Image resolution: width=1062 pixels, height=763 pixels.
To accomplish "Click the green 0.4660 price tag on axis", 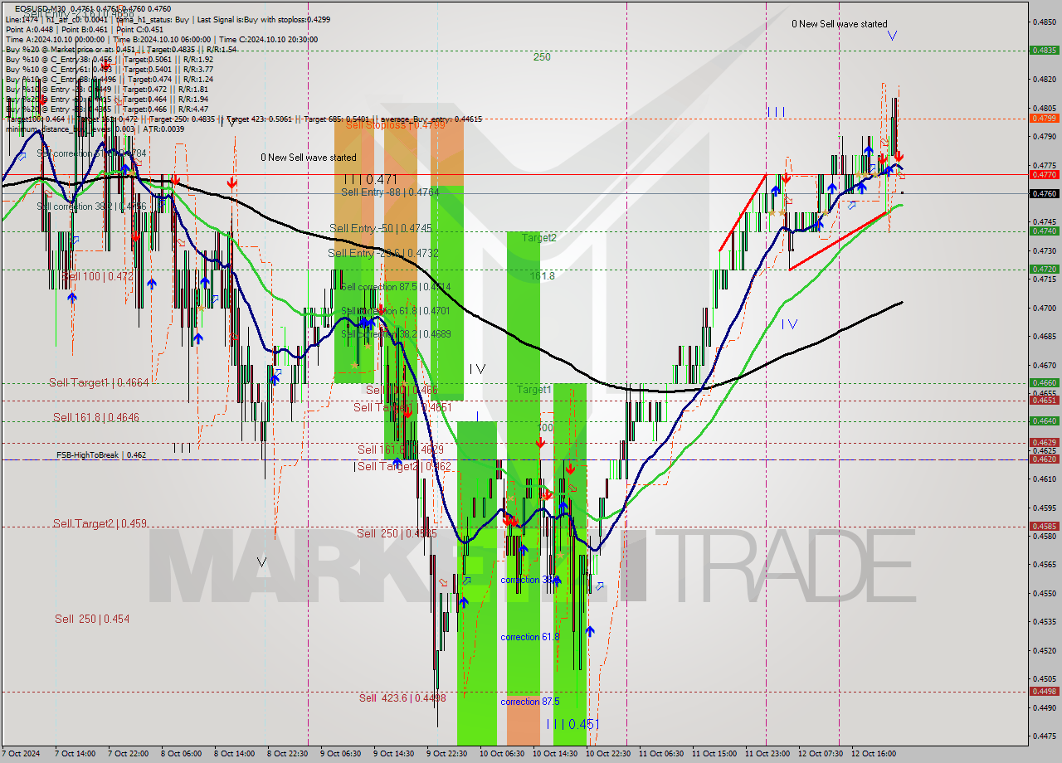I will pos(1044,382).
